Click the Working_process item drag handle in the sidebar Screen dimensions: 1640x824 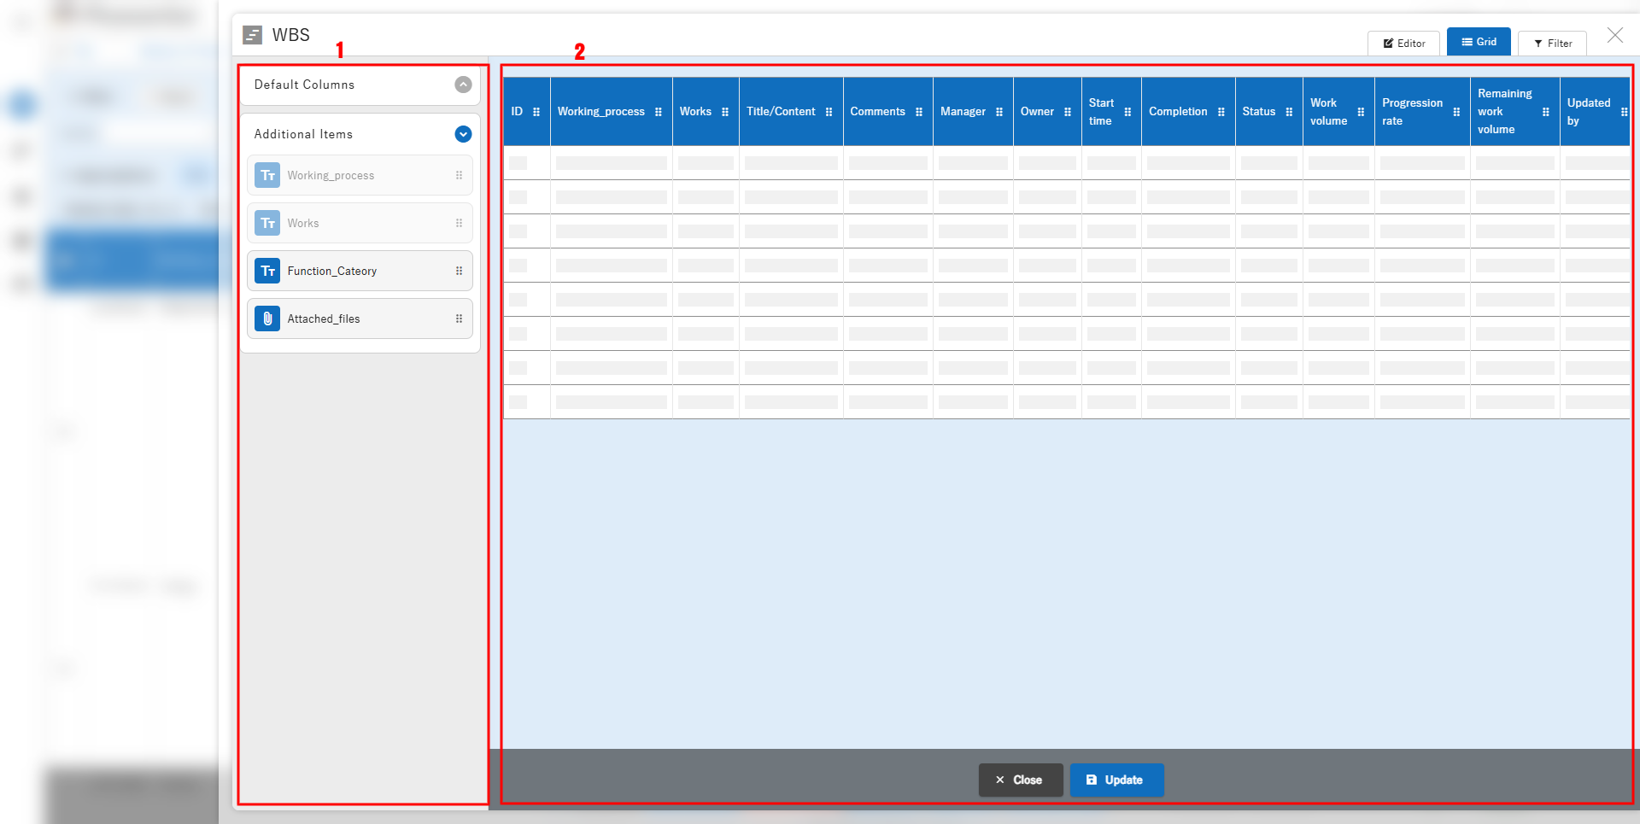[x=459, y=175]
